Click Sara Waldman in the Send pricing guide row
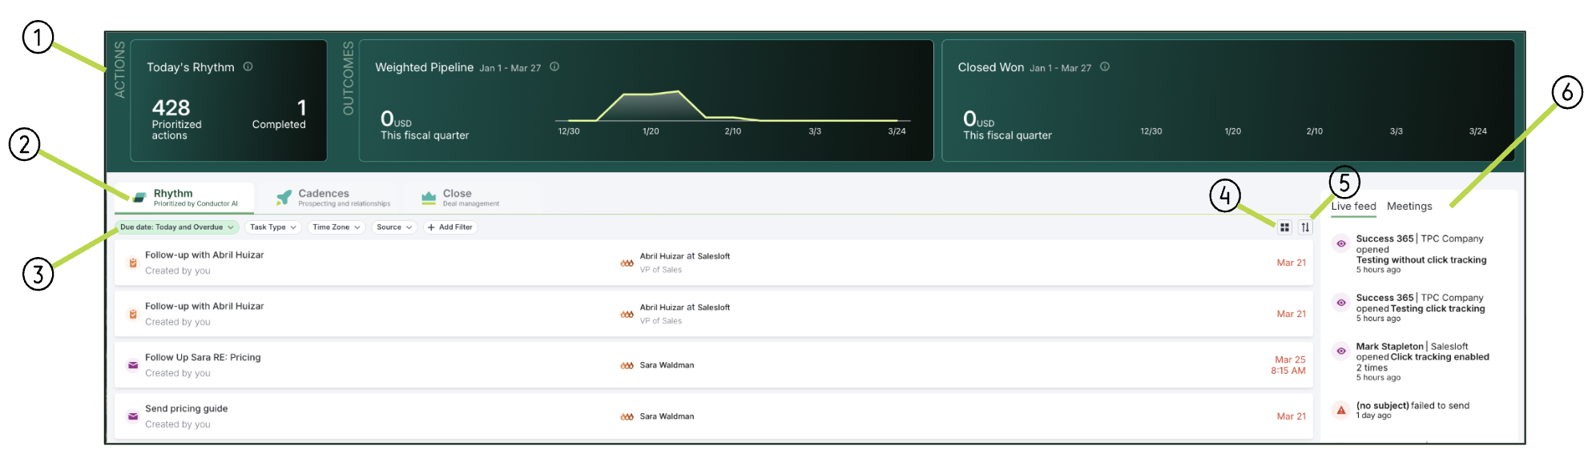 click(x=667, y=416)
